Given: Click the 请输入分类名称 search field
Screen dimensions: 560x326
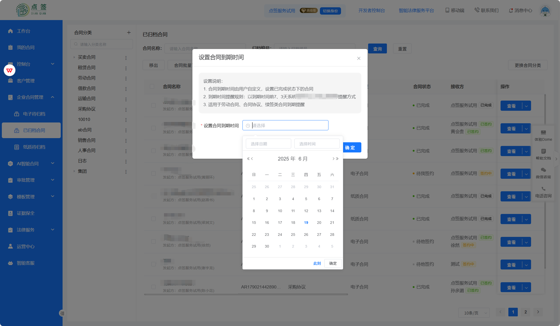Looking at the screenshot, I should click(102, 44).
